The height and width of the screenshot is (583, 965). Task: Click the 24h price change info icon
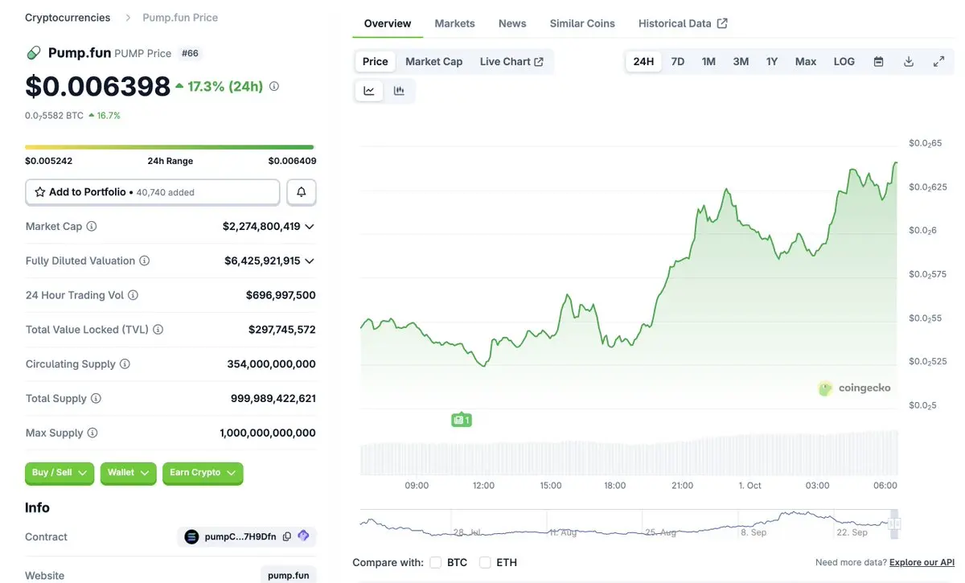[274, 86]
